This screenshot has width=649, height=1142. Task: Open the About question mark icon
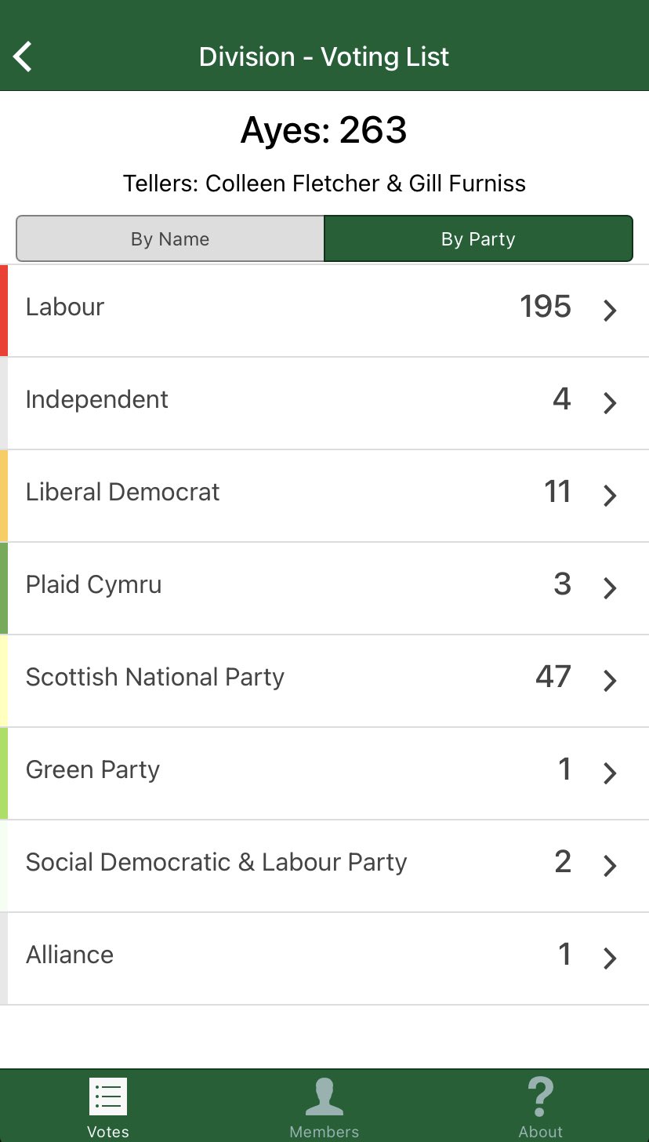point(540,1097)
